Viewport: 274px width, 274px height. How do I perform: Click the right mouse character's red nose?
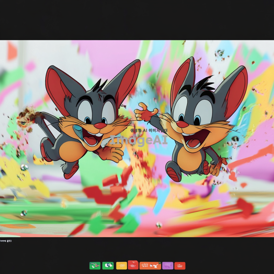coord(182,124)
